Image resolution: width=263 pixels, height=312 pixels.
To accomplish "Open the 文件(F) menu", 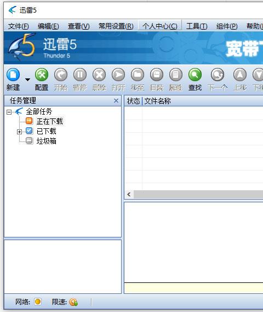I will [x=18, y=26].
